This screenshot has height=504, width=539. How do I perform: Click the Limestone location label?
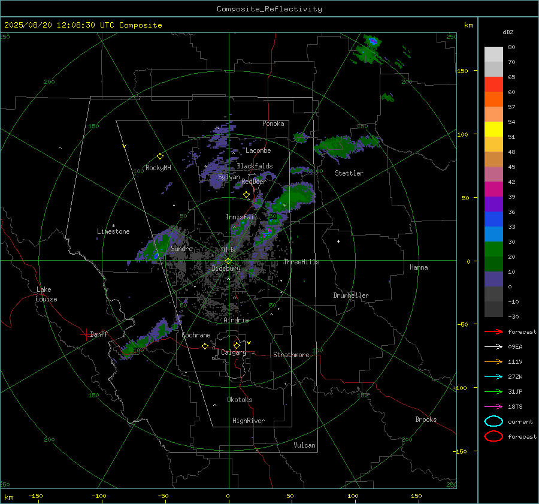[113, 231]
